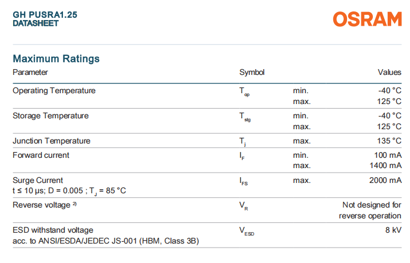Click the Values column header
410x263 pixels.
(389, 73)
